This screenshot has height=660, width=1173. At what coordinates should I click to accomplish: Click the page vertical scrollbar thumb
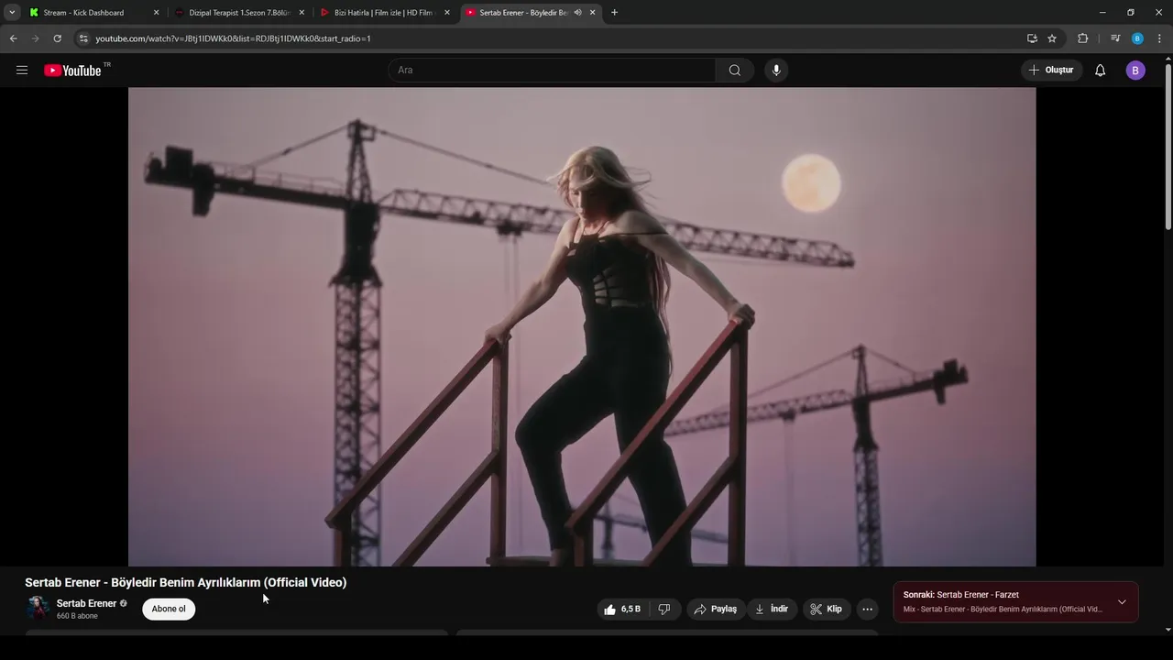point(1168,147)
